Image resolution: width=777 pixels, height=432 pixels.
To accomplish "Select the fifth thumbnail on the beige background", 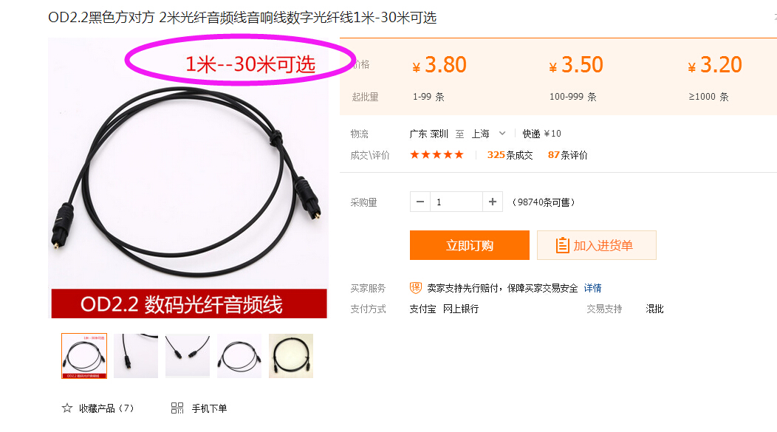I will [291, 356].
